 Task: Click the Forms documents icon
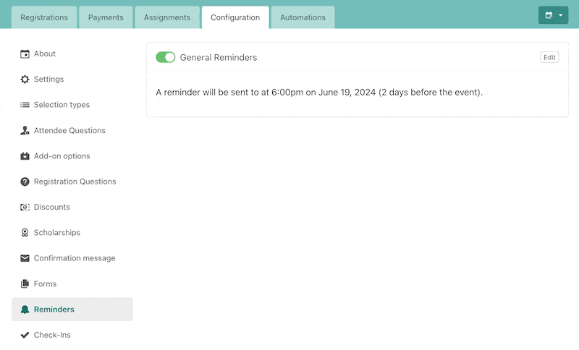tap(25, 283)
